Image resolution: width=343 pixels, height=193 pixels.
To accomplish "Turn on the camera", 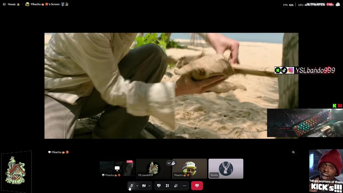I will [x=144, y=185].
